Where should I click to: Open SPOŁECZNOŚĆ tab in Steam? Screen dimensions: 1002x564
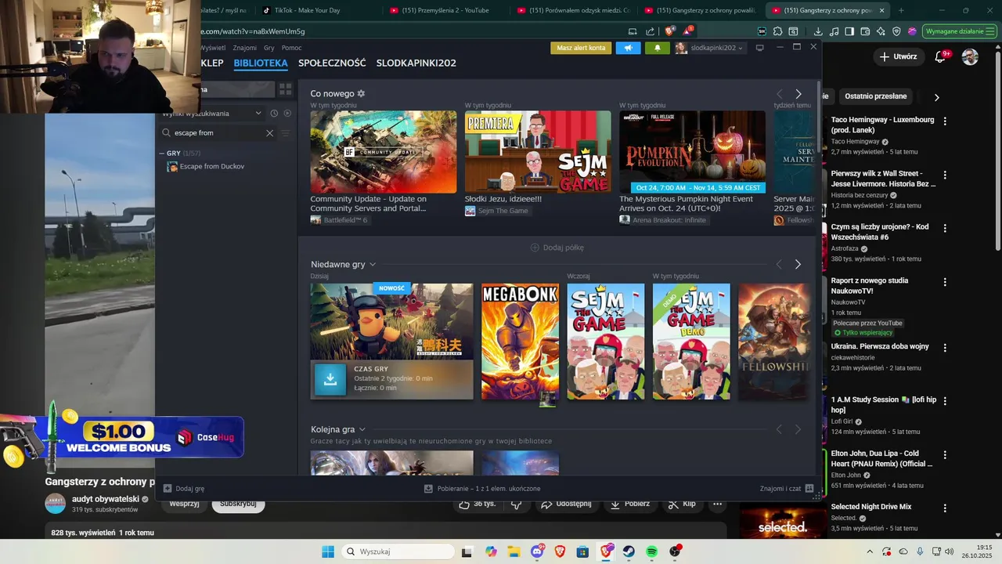pos(332,63)
